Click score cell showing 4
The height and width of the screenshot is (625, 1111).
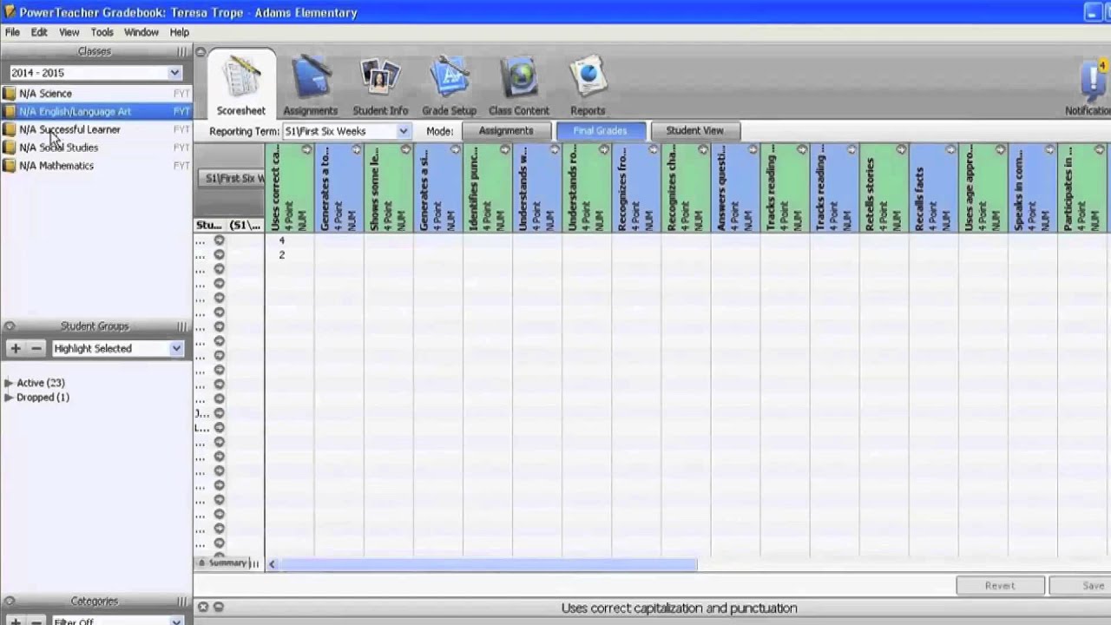point(289,240)
